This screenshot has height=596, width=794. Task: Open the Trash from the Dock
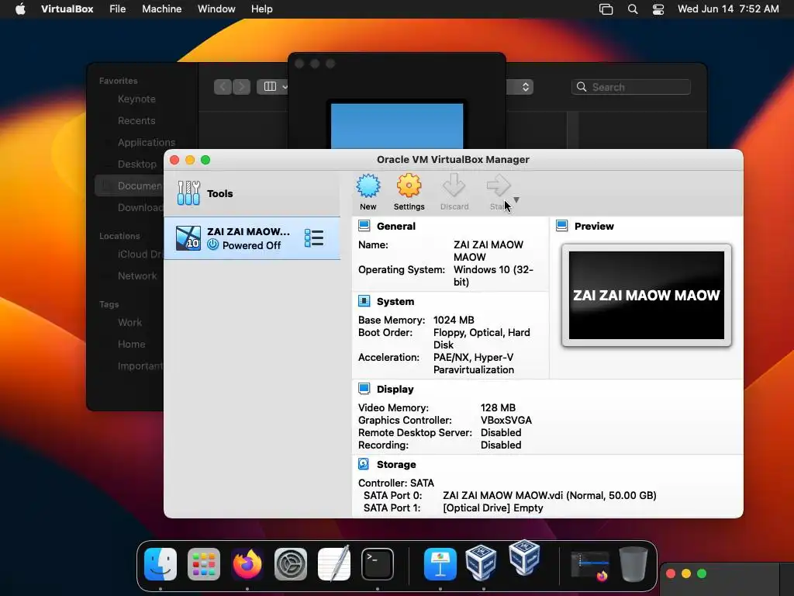click(x=633, y=563)
